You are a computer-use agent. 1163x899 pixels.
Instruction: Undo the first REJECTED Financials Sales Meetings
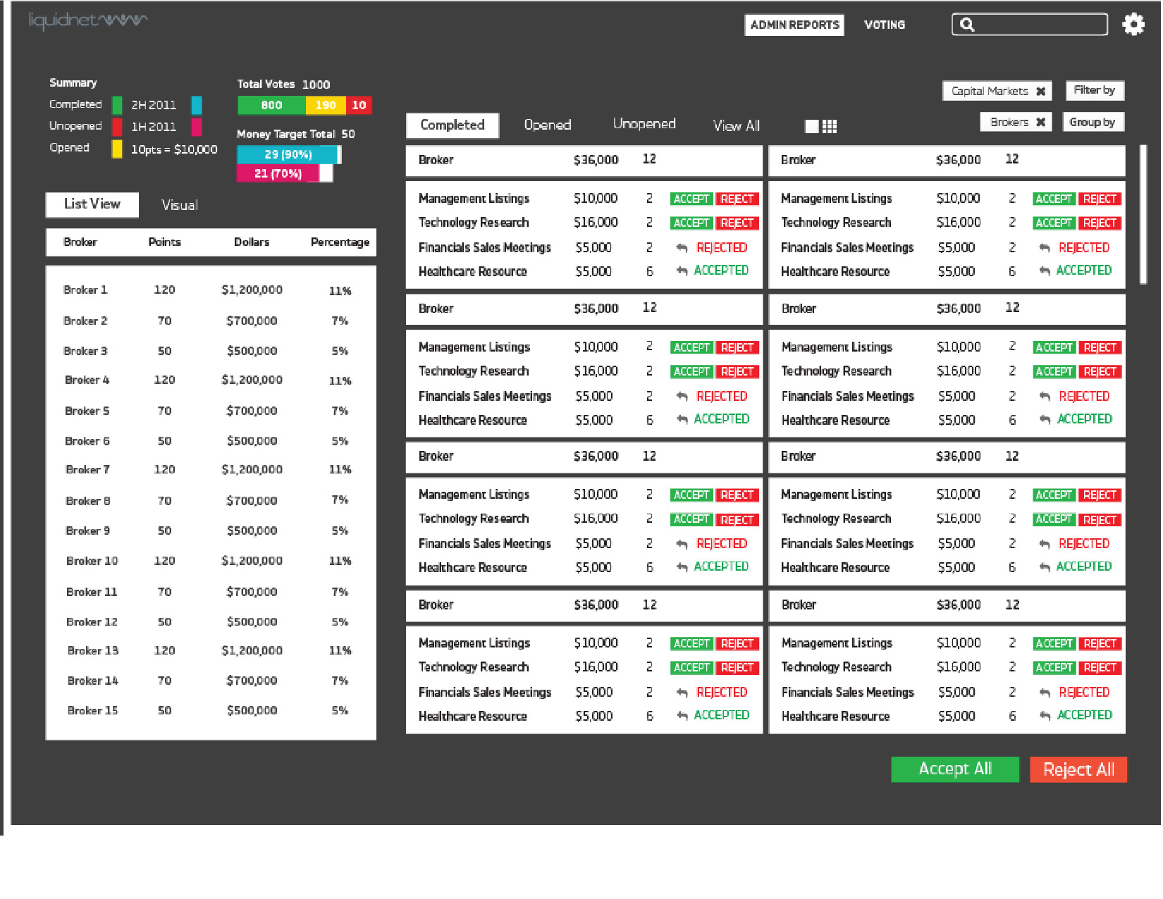(682, 248)
